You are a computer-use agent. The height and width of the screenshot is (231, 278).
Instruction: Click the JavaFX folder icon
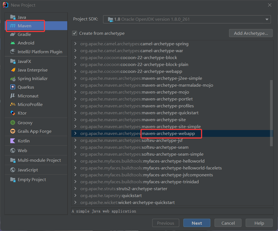pos(13,61)
